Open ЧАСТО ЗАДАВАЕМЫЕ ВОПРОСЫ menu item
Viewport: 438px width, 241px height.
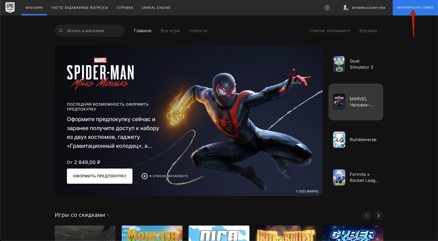pyautogui.click(x=80, y=8)
